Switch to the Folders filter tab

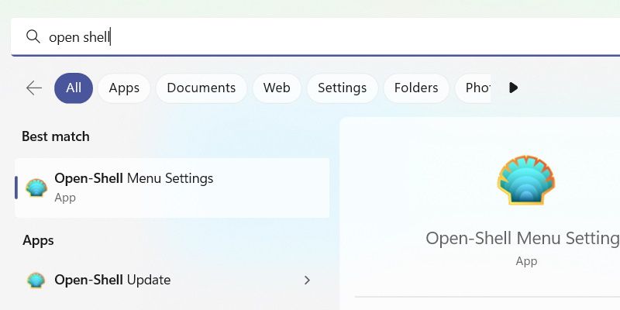tap(416, 88)
